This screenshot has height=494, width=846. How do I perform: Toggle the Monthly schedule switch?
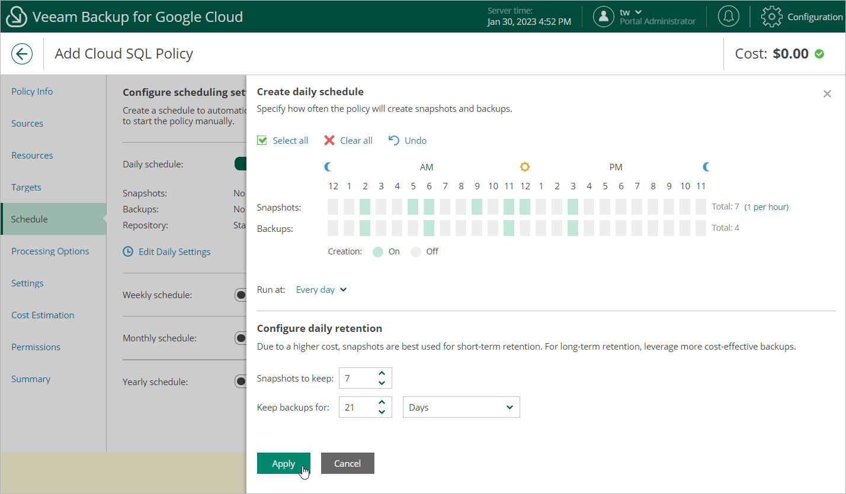(241, 338)
